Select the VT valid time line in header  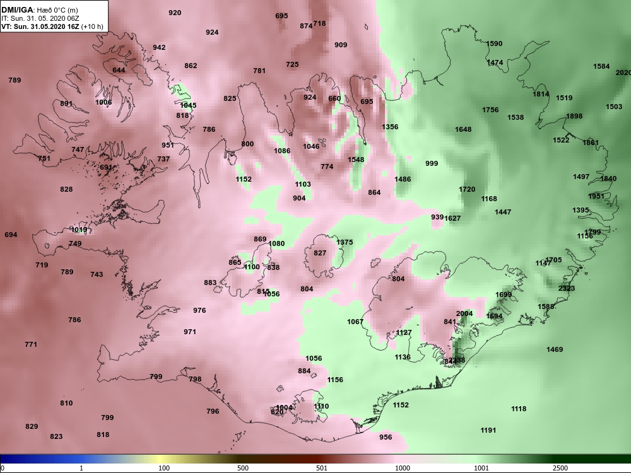[52, 26]
